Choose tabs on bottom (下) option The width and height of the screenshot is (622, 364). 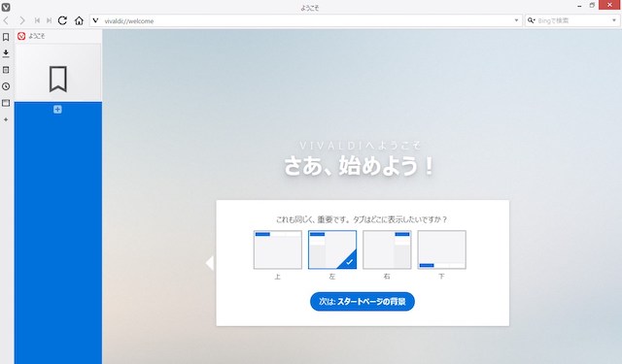pyautogui.click(x=442, y=249)
